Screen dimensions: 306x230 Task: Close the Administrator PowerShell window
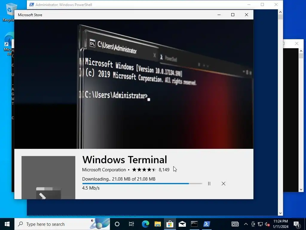[x=276, y=4]
